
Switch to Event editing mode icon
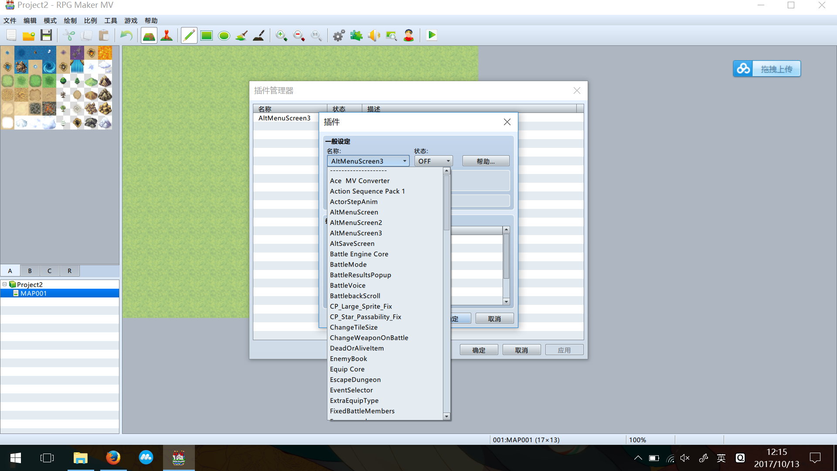[x=167, y=35]
